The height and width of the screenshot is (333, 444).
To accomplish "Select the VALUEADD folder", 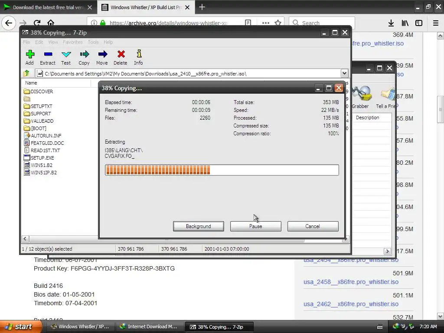I will (39, 121).
